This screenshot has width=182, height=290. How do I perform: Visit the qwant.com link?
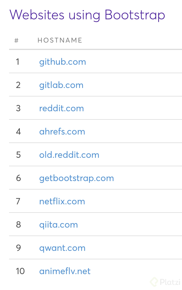[62, 248]
